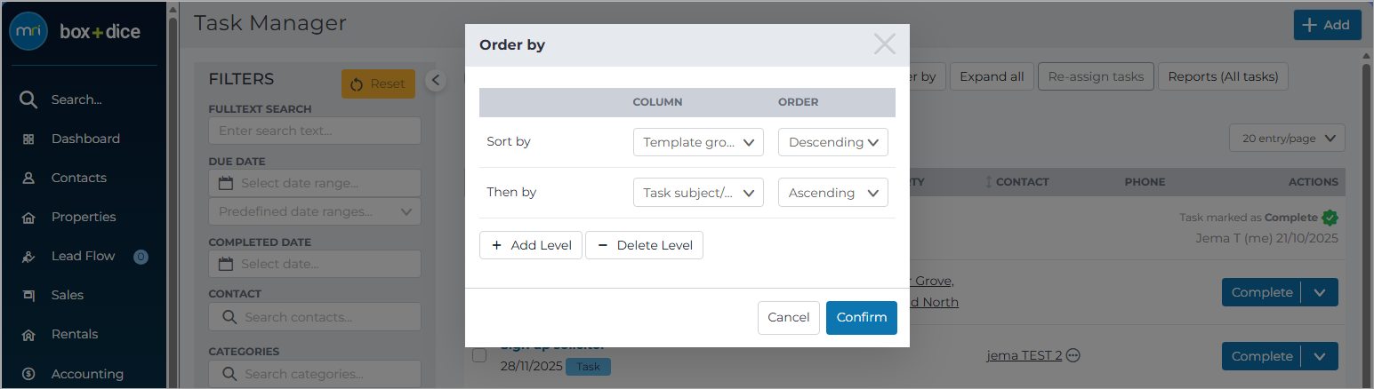Cancel the Order by dialog
The image size is (1374, 389).
pyautogui.click(x=789, y=317)
